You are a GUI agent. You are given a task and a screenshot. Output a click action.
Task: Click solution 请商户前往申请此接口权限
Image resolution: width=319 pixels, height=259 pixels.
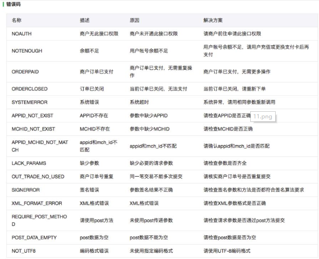pos(232,34)
